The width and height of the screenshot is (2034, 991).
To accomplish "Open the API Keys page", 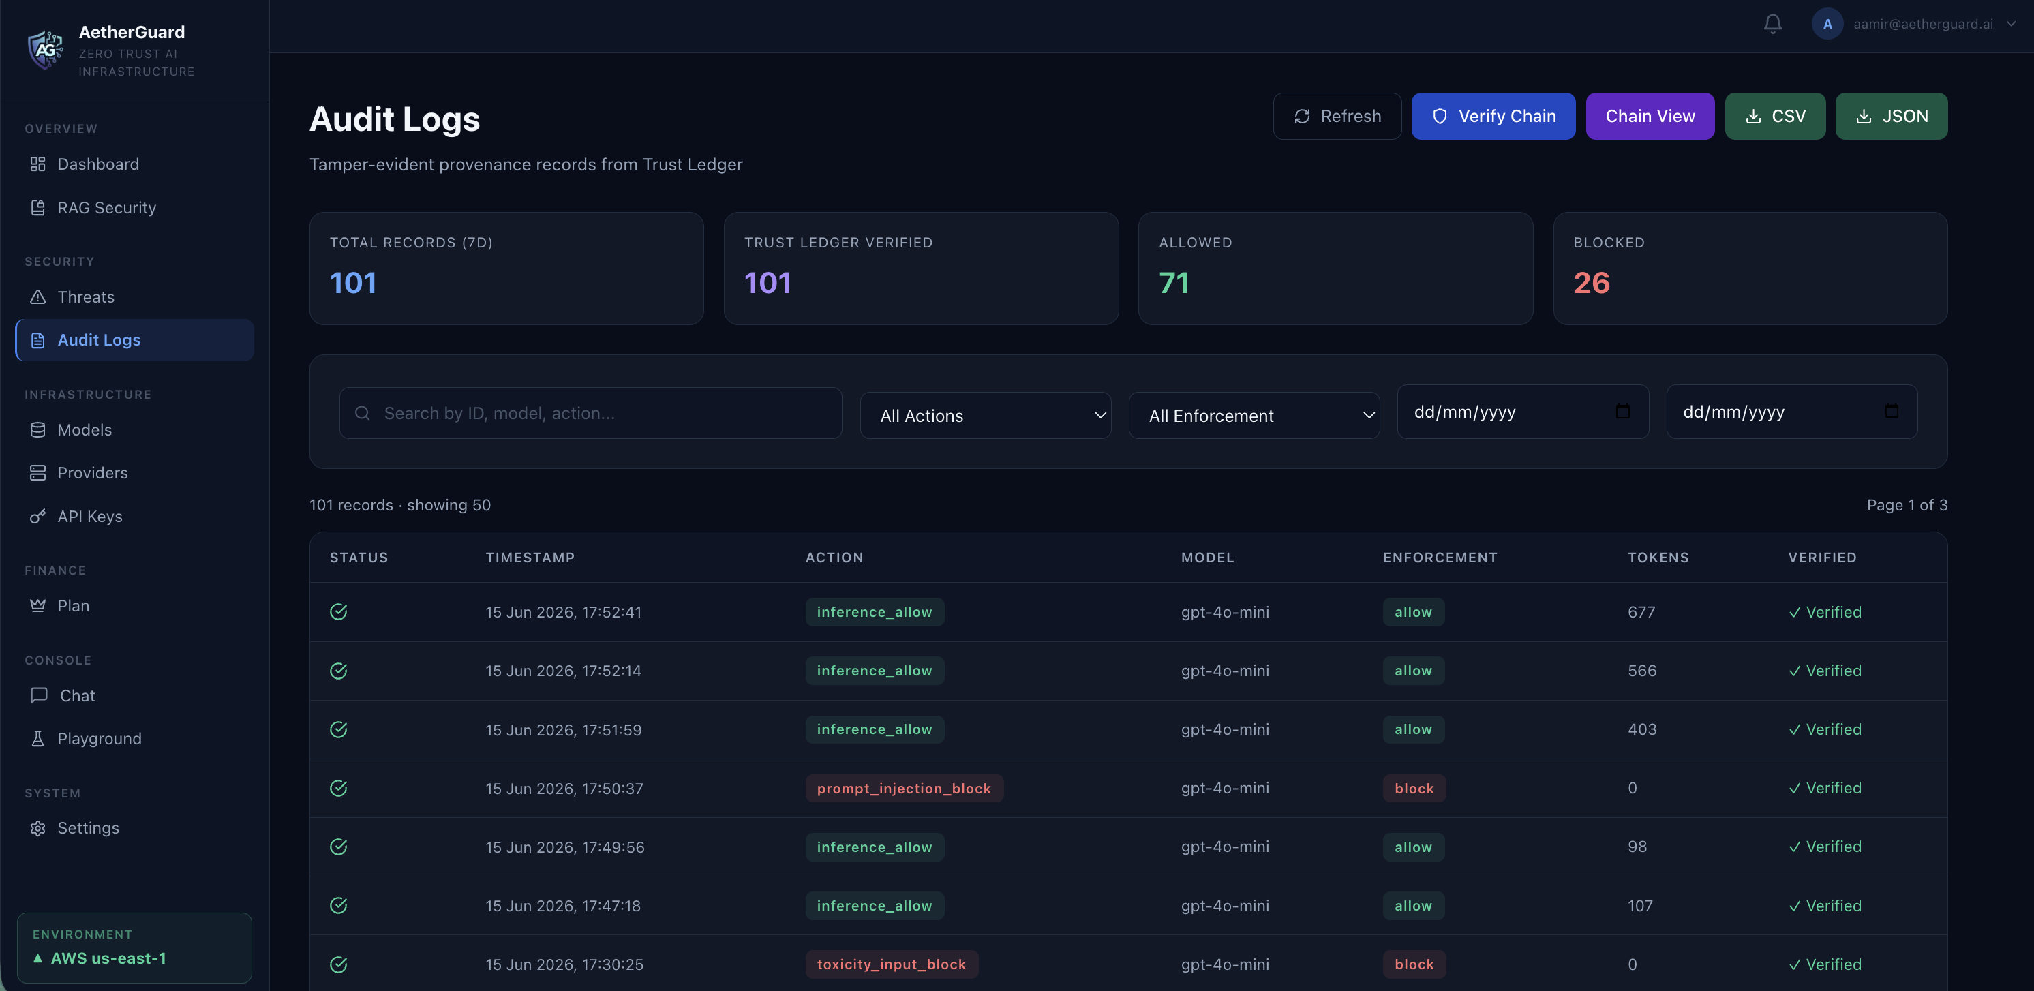I will [134, 517].
